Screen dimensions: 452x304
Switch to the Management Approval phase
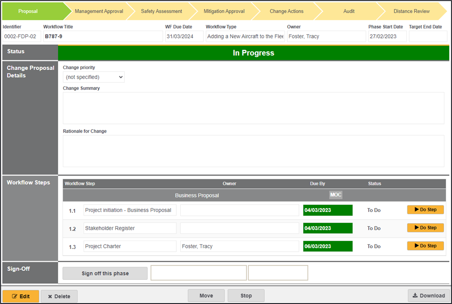(99, 11)
